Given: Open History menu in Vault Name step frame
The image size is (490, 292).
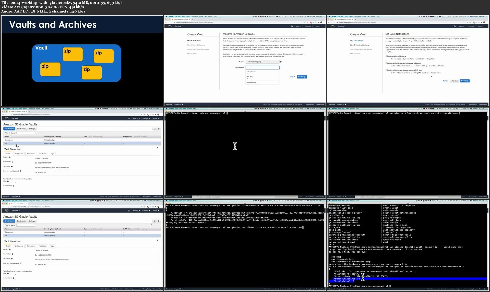Looking at the screenshot, I should pos(188,16).
